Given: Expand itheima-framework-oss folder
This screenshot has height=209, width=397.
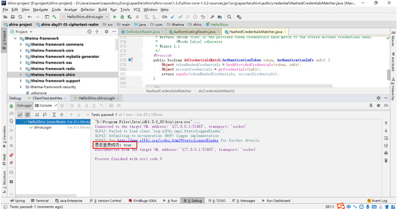Looking at the screenshot, I should (x=21, y=62).
